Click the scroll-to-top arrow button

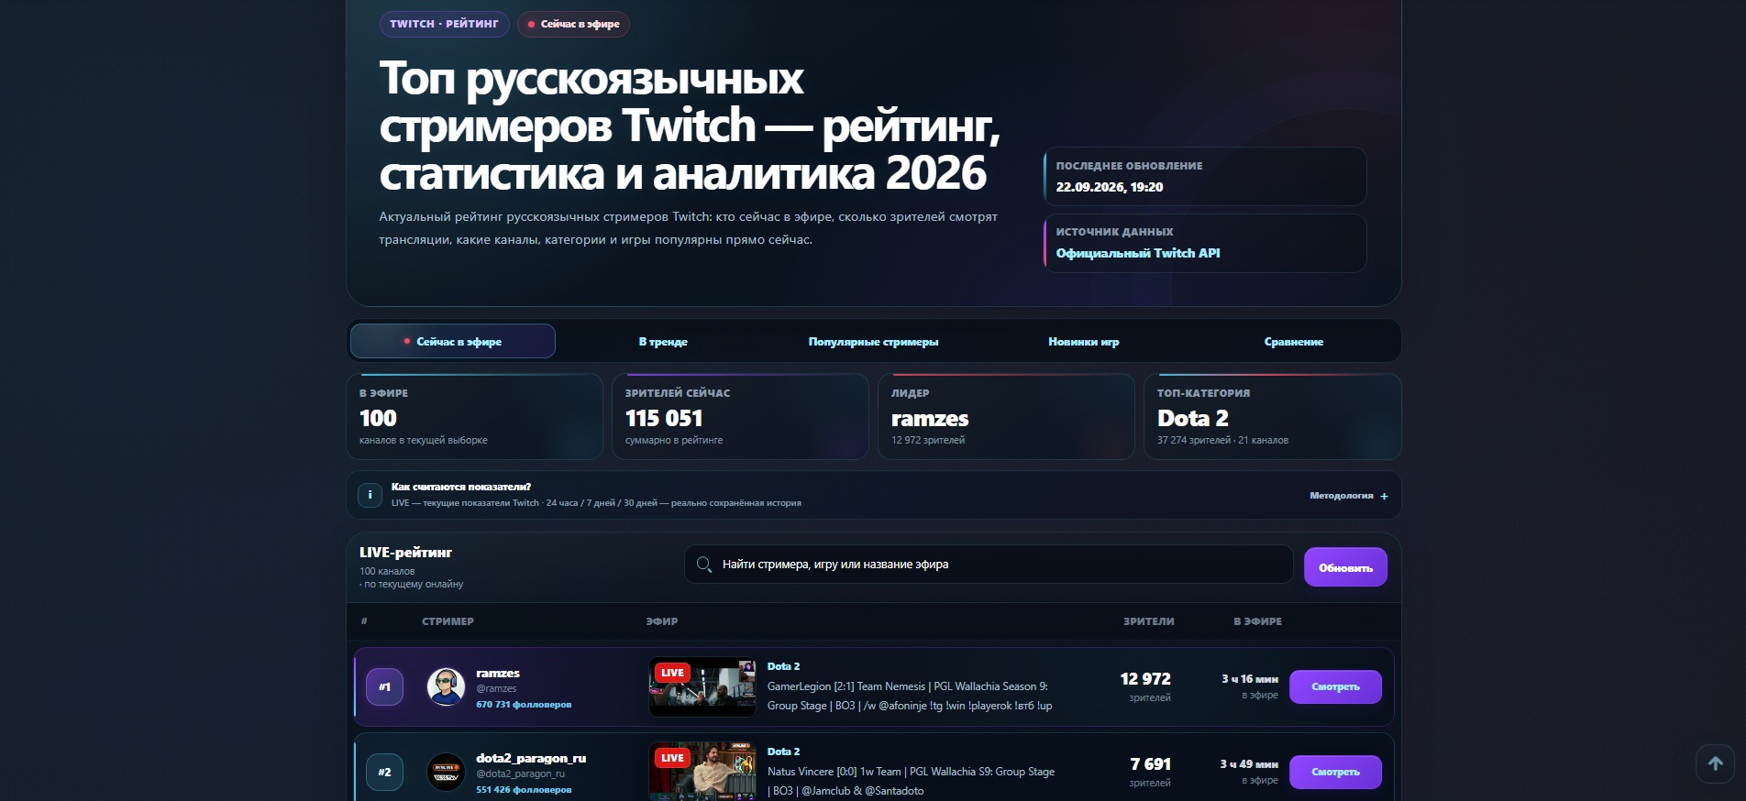[1715, 763]
